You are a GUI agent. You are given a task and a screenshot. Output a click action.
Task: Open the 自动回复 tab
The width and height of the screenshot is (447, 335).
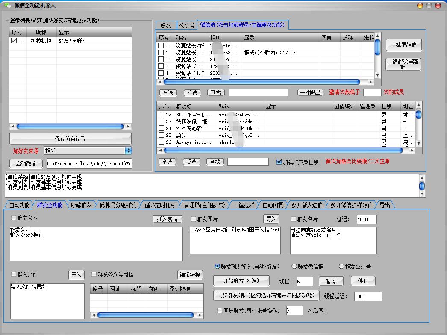(x=273, y=205)
